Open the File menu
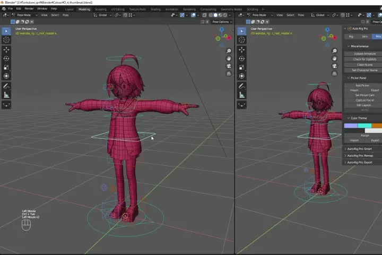 coord(10,8)
